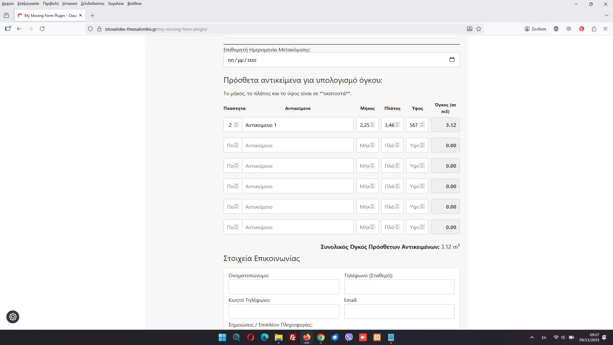Open File Explorer from the taskbar
Screen dimensions: 613x345
coord(279,337)
